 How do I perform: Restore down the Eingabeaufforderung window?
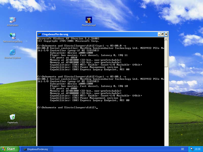click(162, 34)
